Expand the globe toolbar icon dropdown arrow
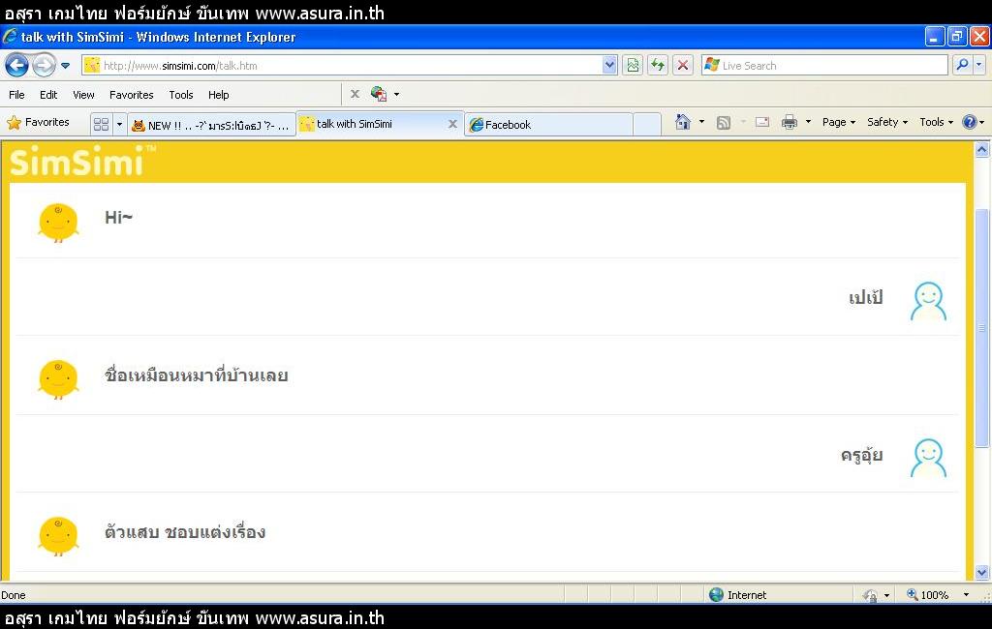Image resolution: width=992 pixels, height=629 pixels. pyautogui.click(x=396, y=94)
